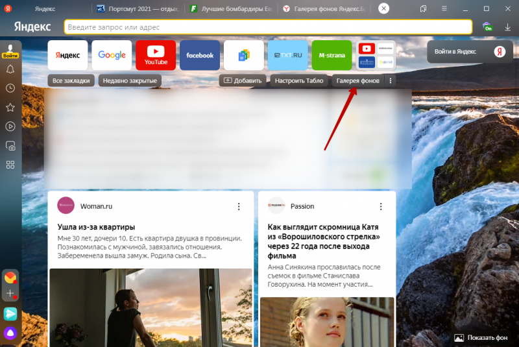Click the Passion article photo of girl
The width and height of the screenshot is (519, 347).
click(327, 322)
